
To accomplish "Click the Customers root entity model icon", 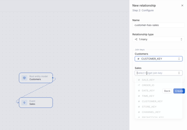I will [x=24, y=78].
